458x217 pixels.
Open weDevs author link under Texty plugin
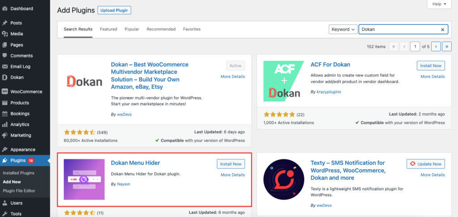pos(324,205)
